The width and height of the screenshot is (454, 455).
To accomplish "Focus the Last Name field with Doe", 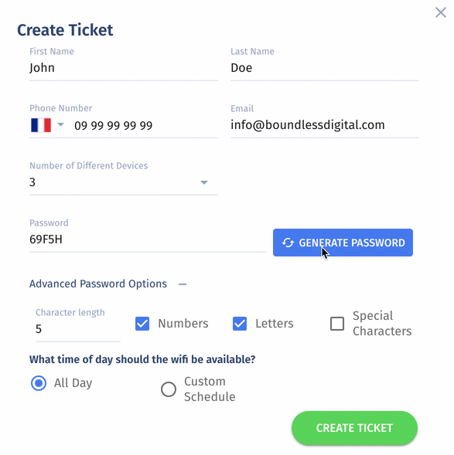I will pos(325,68).
